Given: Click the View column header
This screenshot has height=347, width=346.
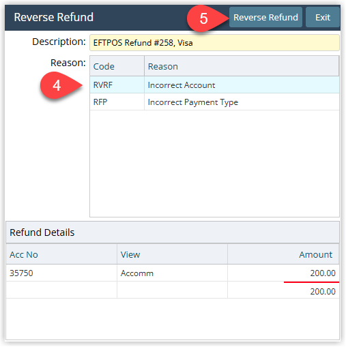Looking at the screenshot, I should (172, 254).
